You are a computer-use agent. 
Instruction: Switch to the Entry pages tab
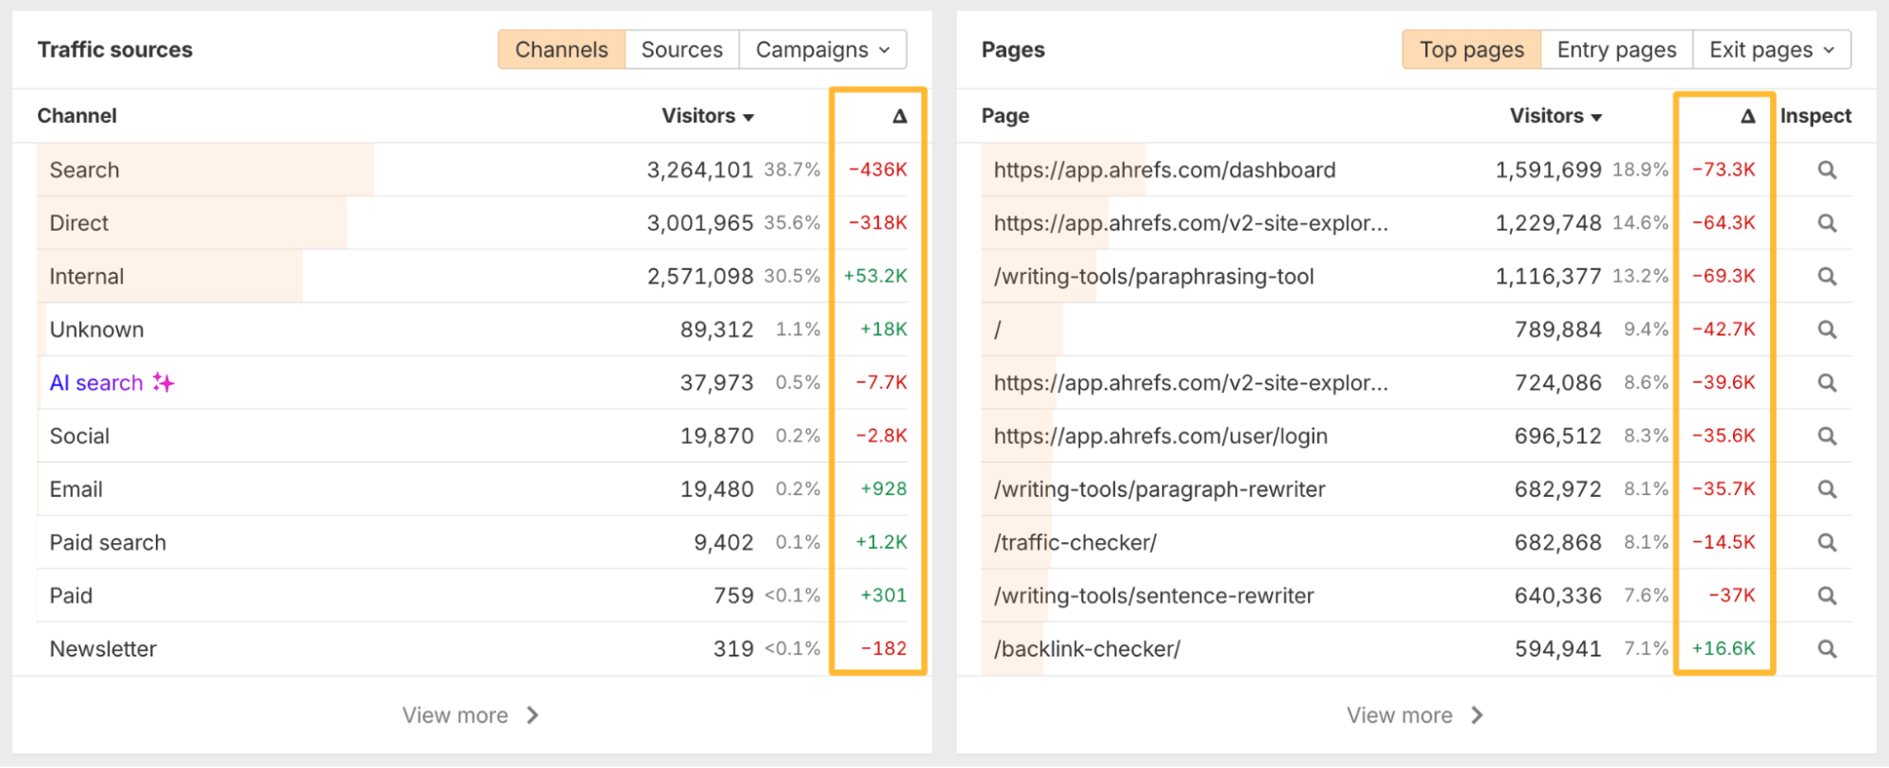point(1616,50)
